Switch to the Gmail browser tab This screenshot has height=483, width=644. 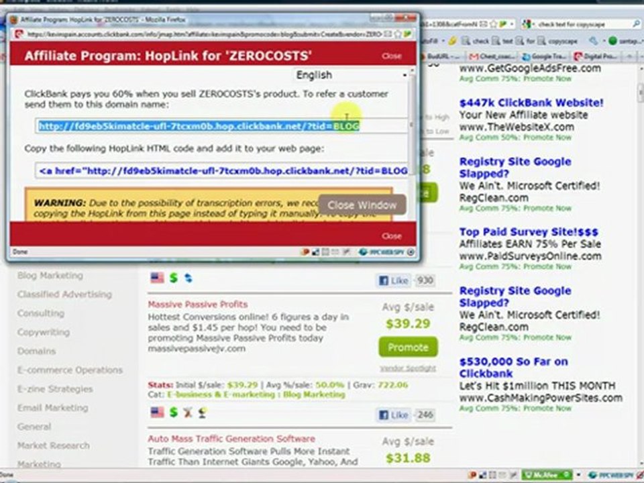pos(493,56)
